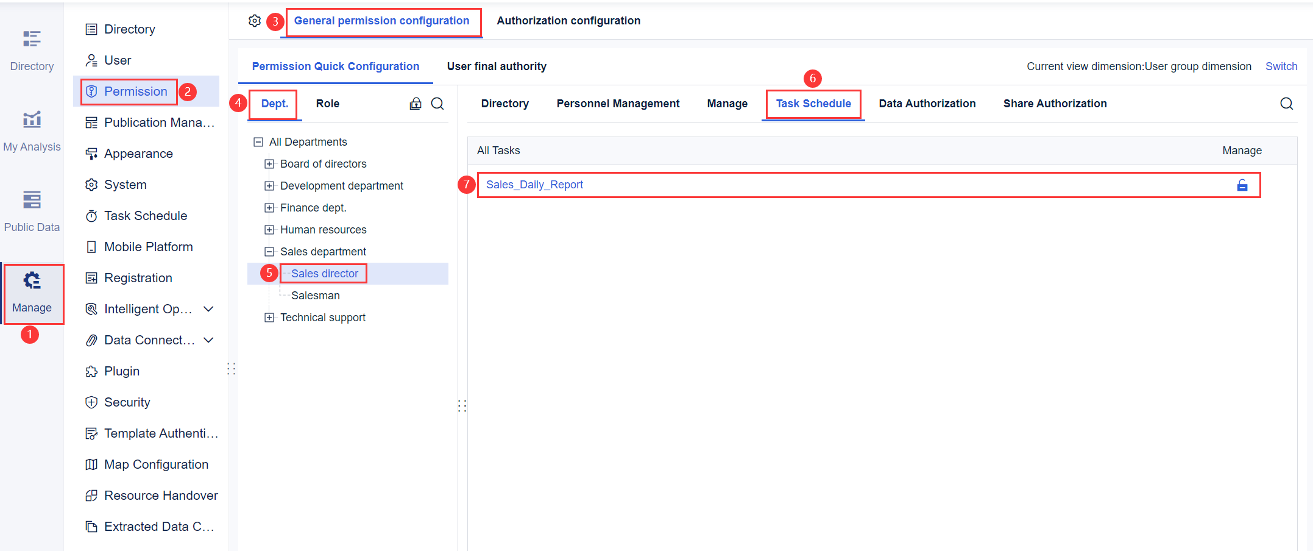
Task: Switch to Authorization configuration tab
Action: pos(568,21)
